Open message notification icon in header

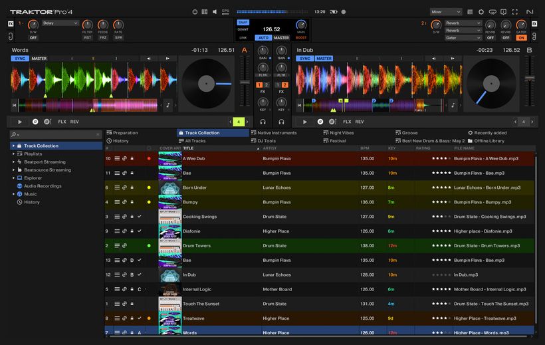click(503, 12)
